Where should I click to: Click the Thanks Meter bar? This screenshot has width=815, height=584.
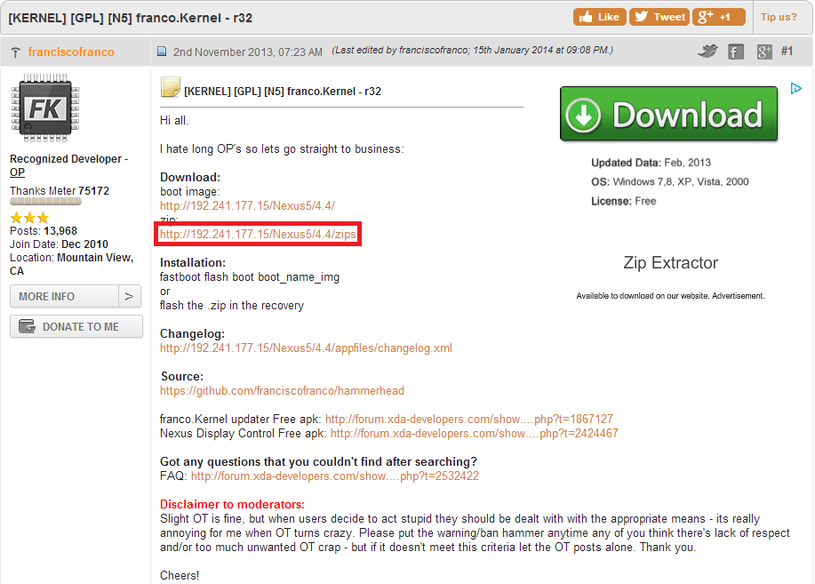point(45,202)
